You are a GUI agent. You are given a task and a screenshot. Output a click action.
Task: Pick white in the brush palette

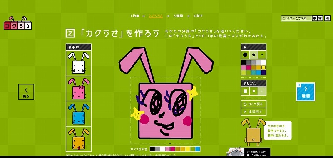(263, 62)
